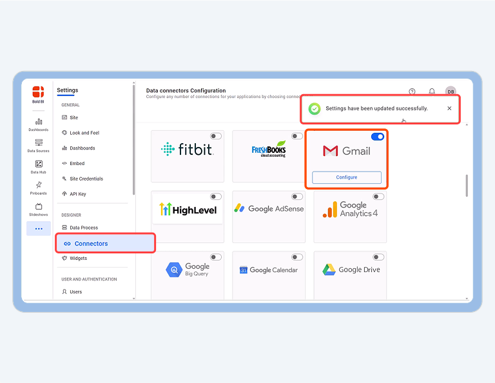This screenshot has height=383, width=495.
Task: Enable the HighLevel connector toggle
Action: (x=216, y=197)
